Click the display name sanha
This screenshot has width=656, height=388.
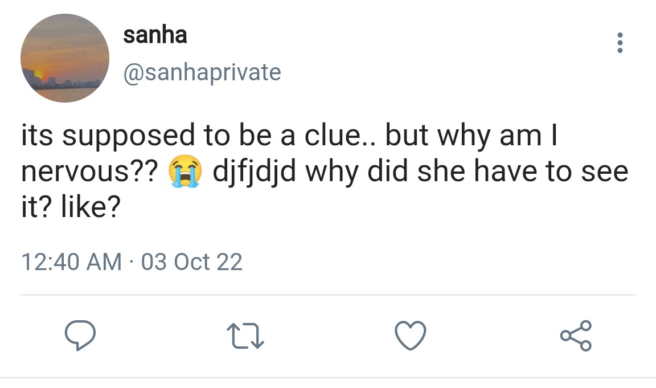(x=155, y=35)
